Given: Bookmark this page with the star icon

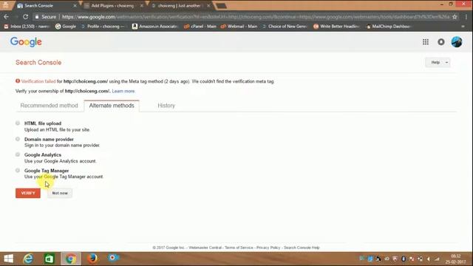Looking at the screenshot, I should pyautogui.click(x=455, y=17).
